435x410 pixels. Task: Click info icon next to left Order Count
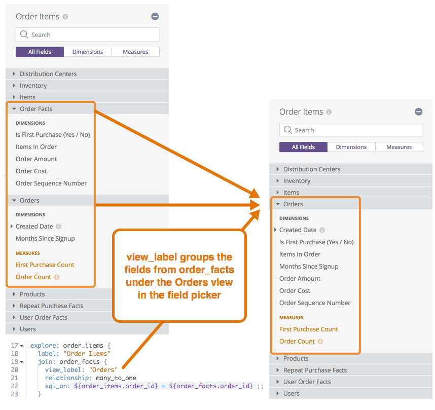point(57,277)
